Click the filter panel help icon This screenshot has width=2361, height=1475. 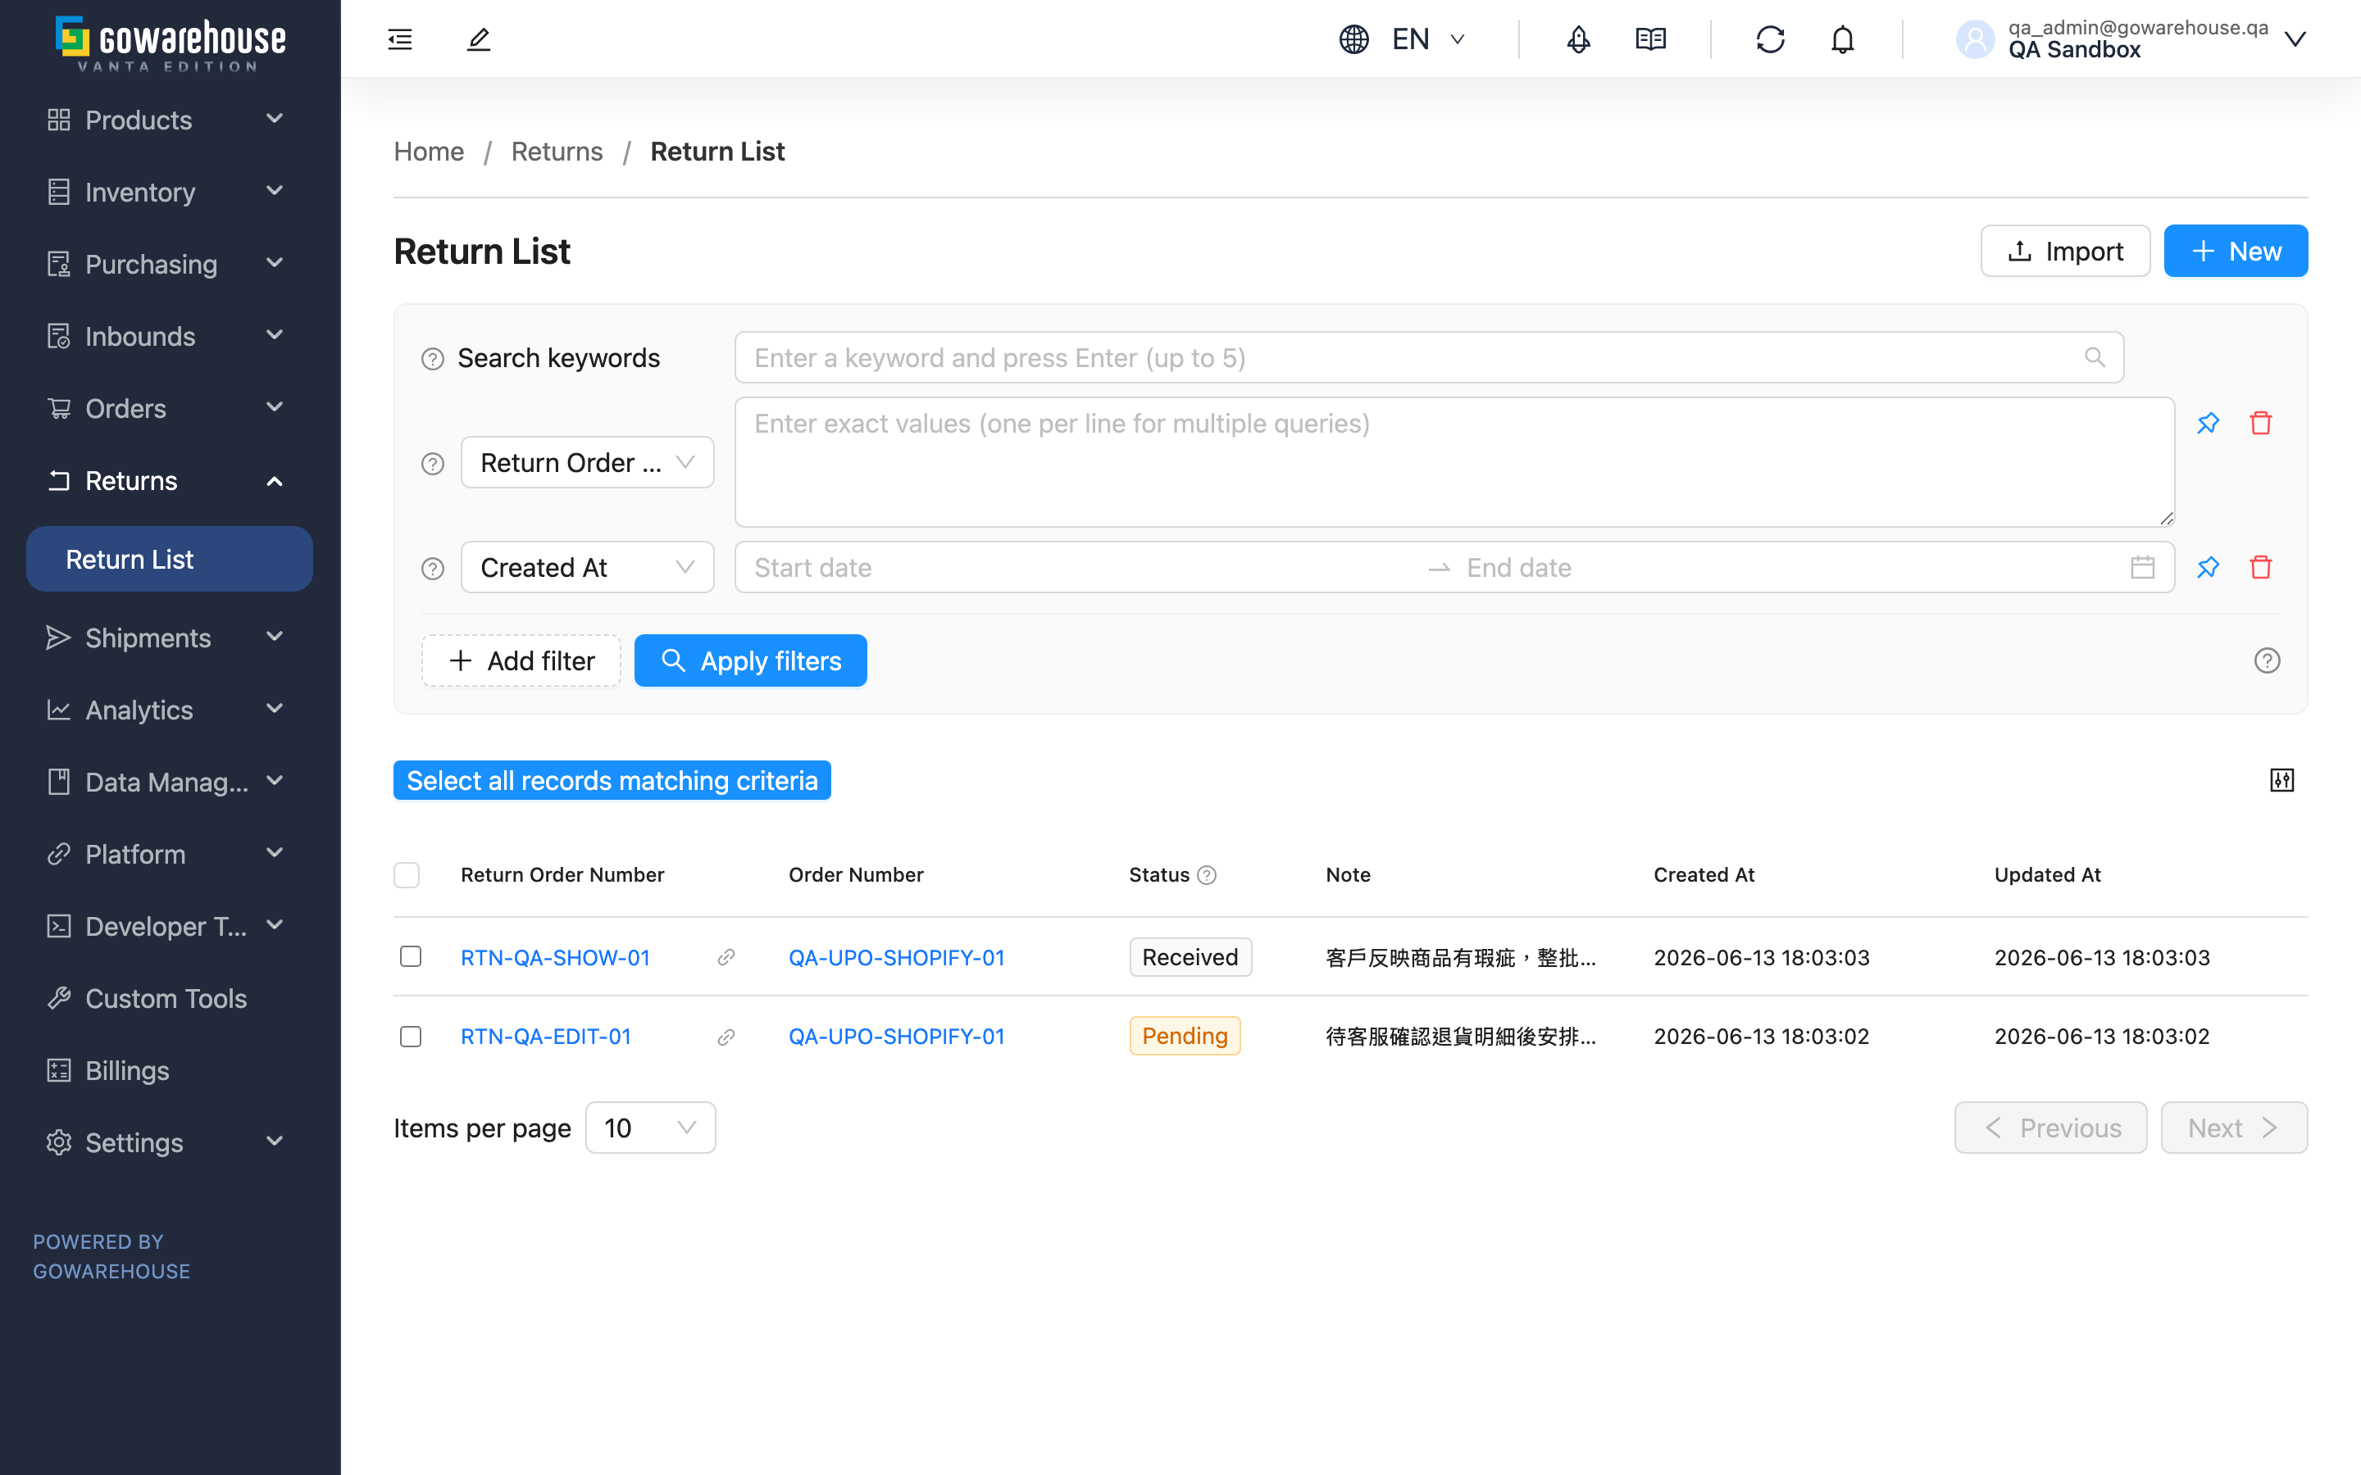pos(2268,660)
